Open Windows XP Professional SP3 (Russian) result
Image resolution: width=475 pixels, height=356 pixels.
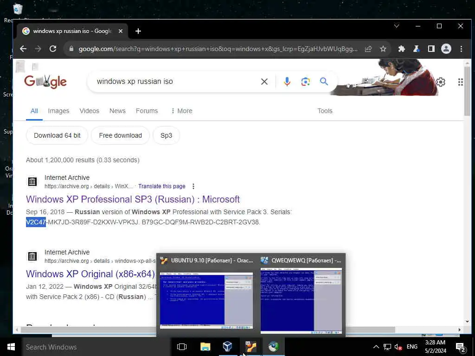click(133, 199)
